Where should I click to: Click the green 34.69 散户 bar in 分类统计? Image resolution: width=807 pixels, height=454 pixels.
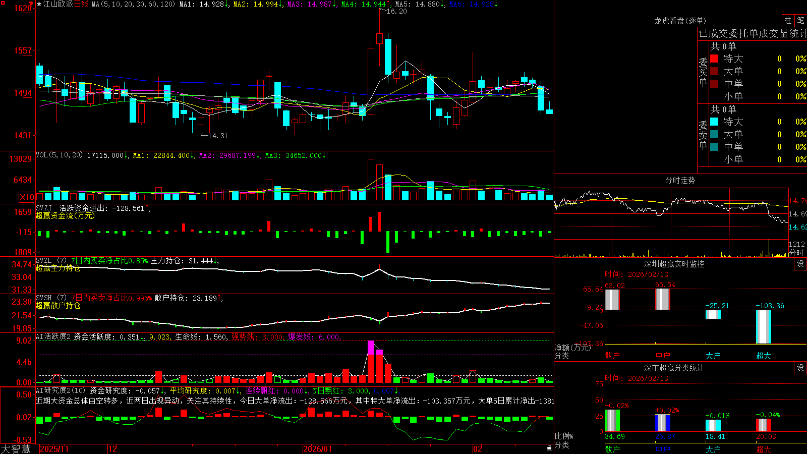tap(612, 421)
